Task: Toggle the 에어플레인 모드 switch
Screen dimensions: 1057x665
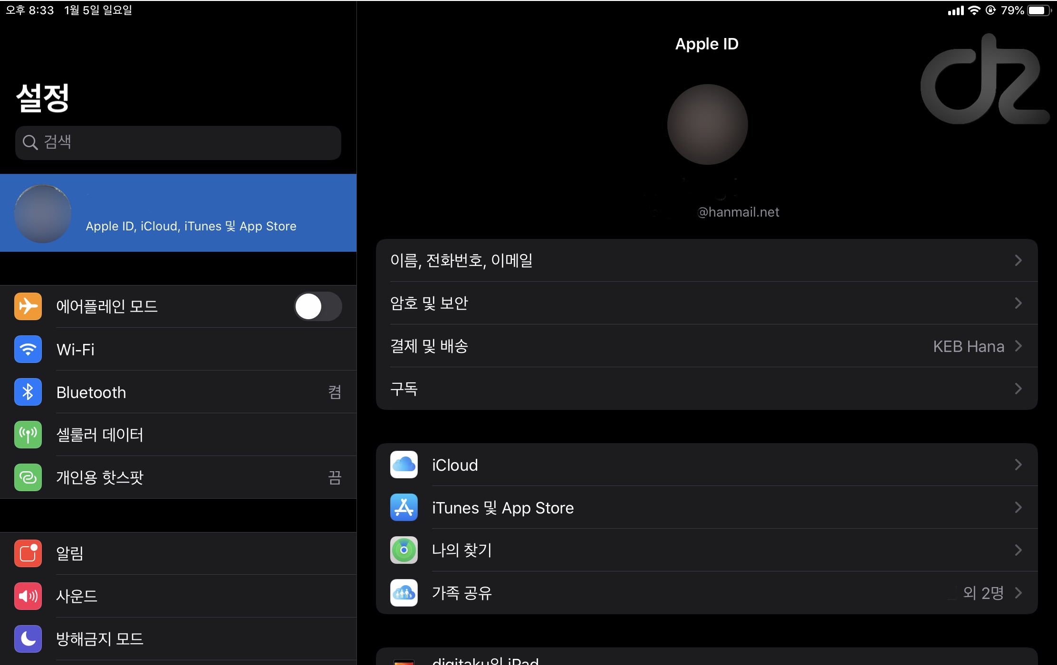Action: click(318, 306)
